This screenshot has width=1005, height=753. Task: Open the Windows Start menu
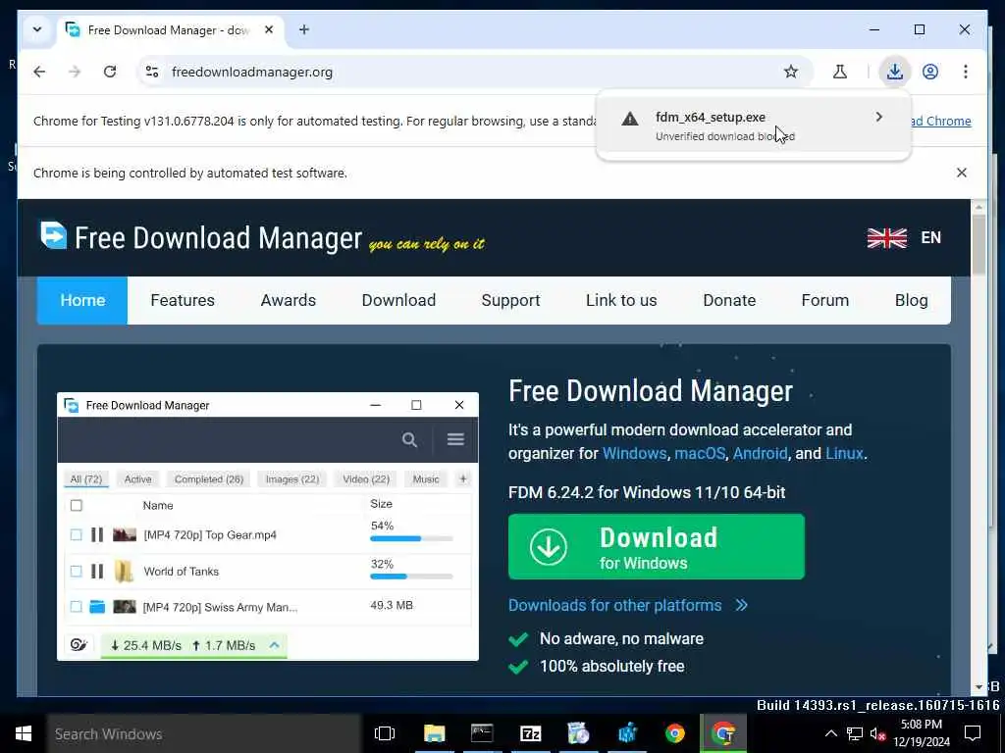tap(24, 733)
